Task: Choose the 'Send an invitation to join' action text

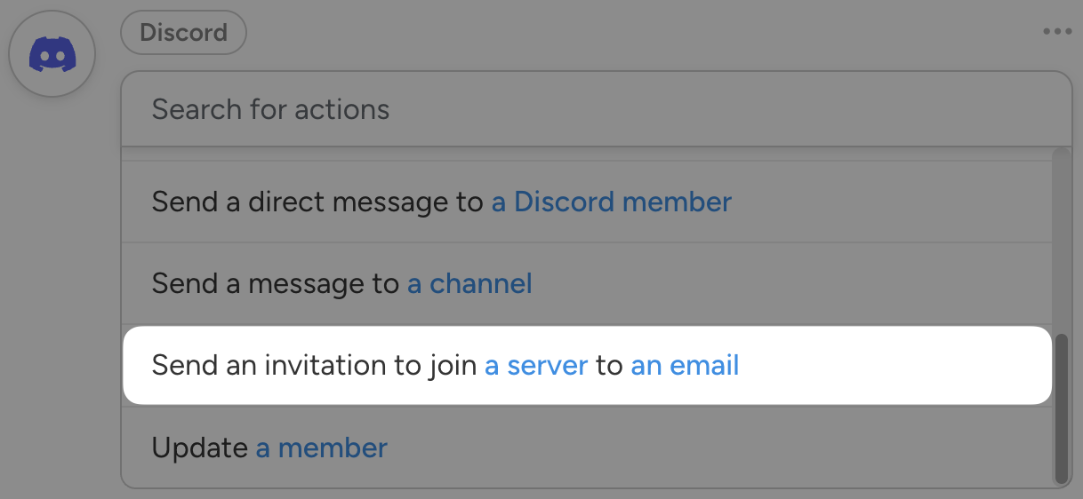Action: click(x=315, y=365)
